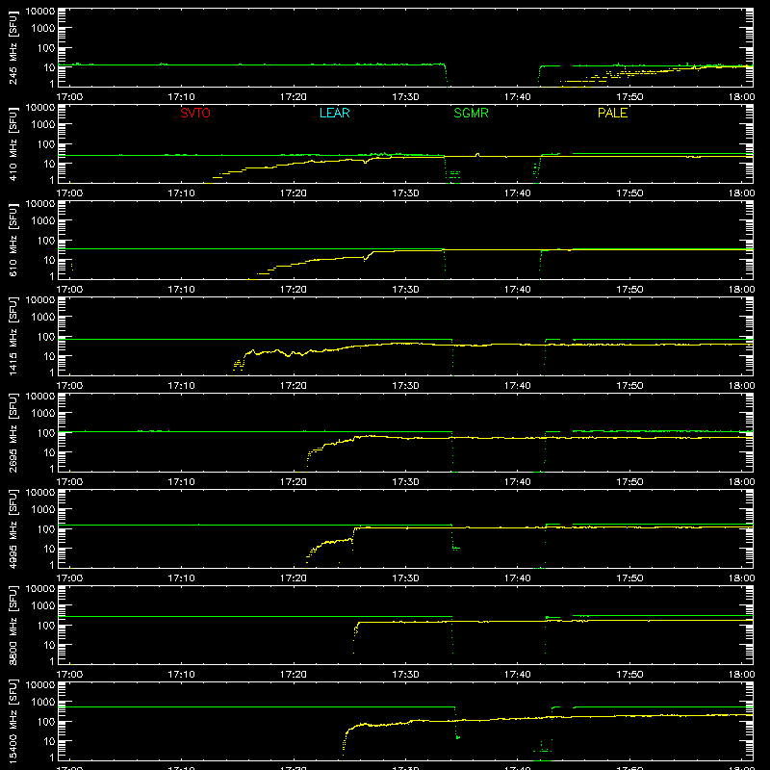
Task: Click the yellow PALE station label
Action: [x=612, y=113]
